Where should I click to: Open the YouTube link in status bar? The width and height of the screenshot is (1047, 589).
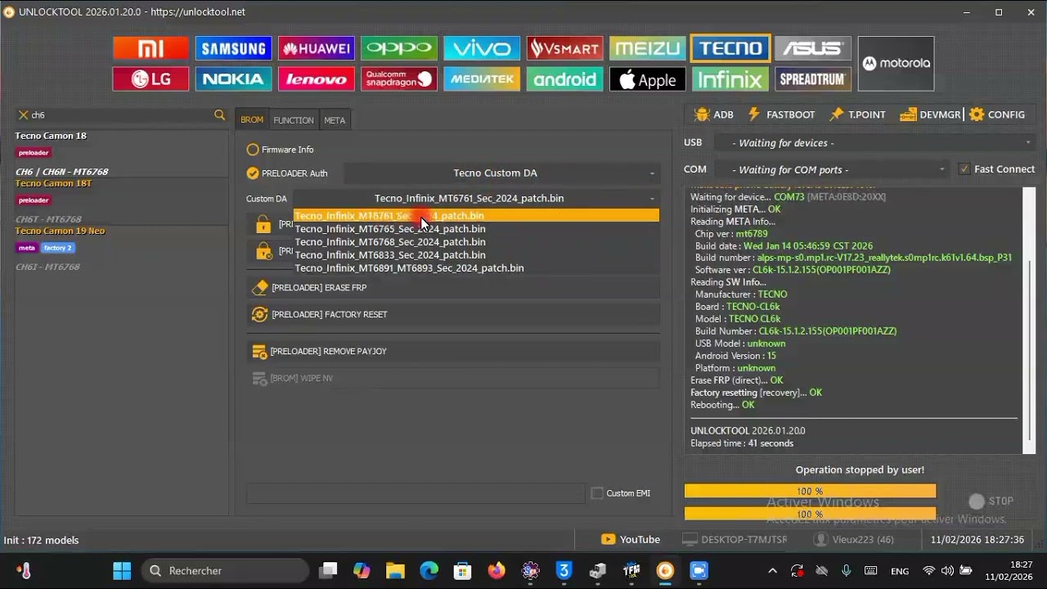click(631, 539)
